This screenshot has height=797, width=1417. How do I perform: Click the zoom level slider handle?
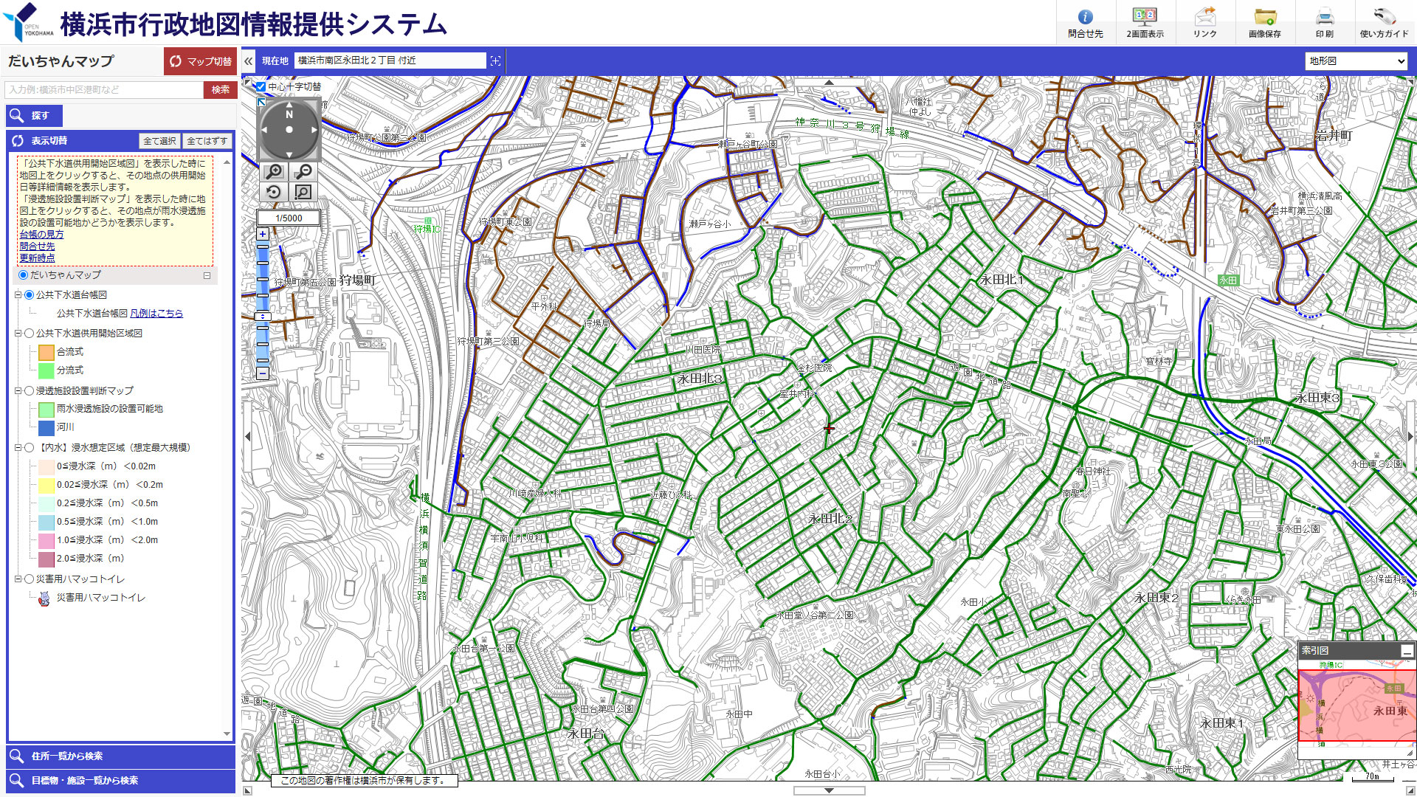pos(263,317)
